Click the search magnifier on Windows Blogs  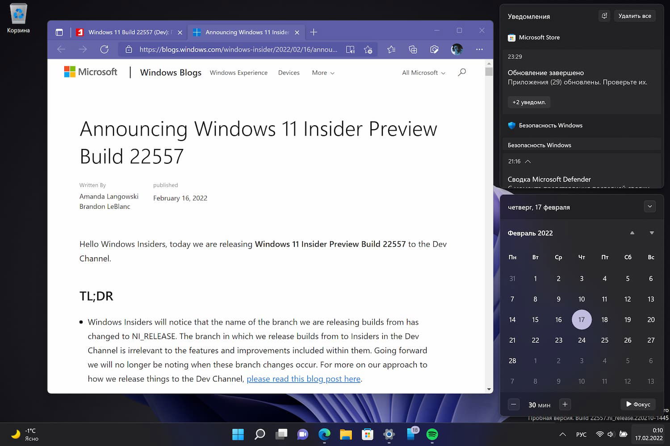462,72
